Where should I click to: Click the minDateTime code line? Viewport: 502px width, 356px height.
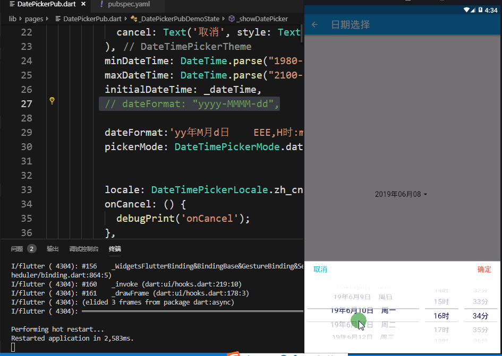[x=203, y=61]
